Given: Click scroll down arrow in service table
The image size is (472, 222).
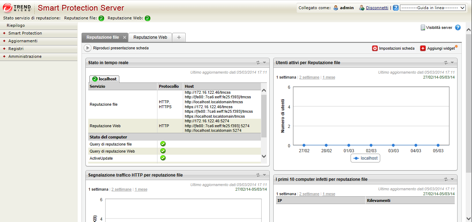Looking at the screenshot, I should pyautogui.click(x=264, y=156).
